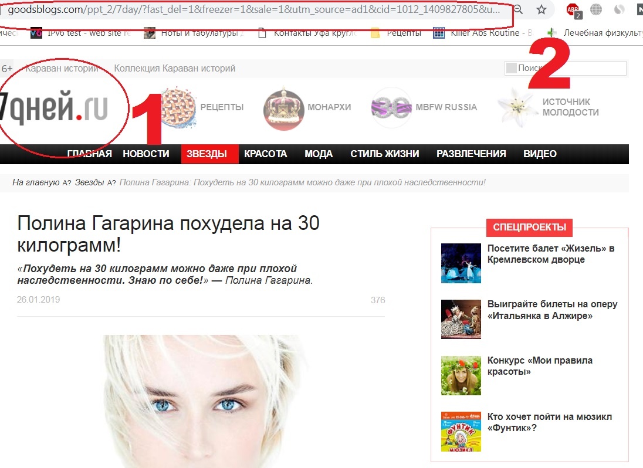Image resolution: width=643 pixels, height=468 pixels.
Task: Open the Кто хочет пойти на мюзикл link
Action: [x=550, y=422]
